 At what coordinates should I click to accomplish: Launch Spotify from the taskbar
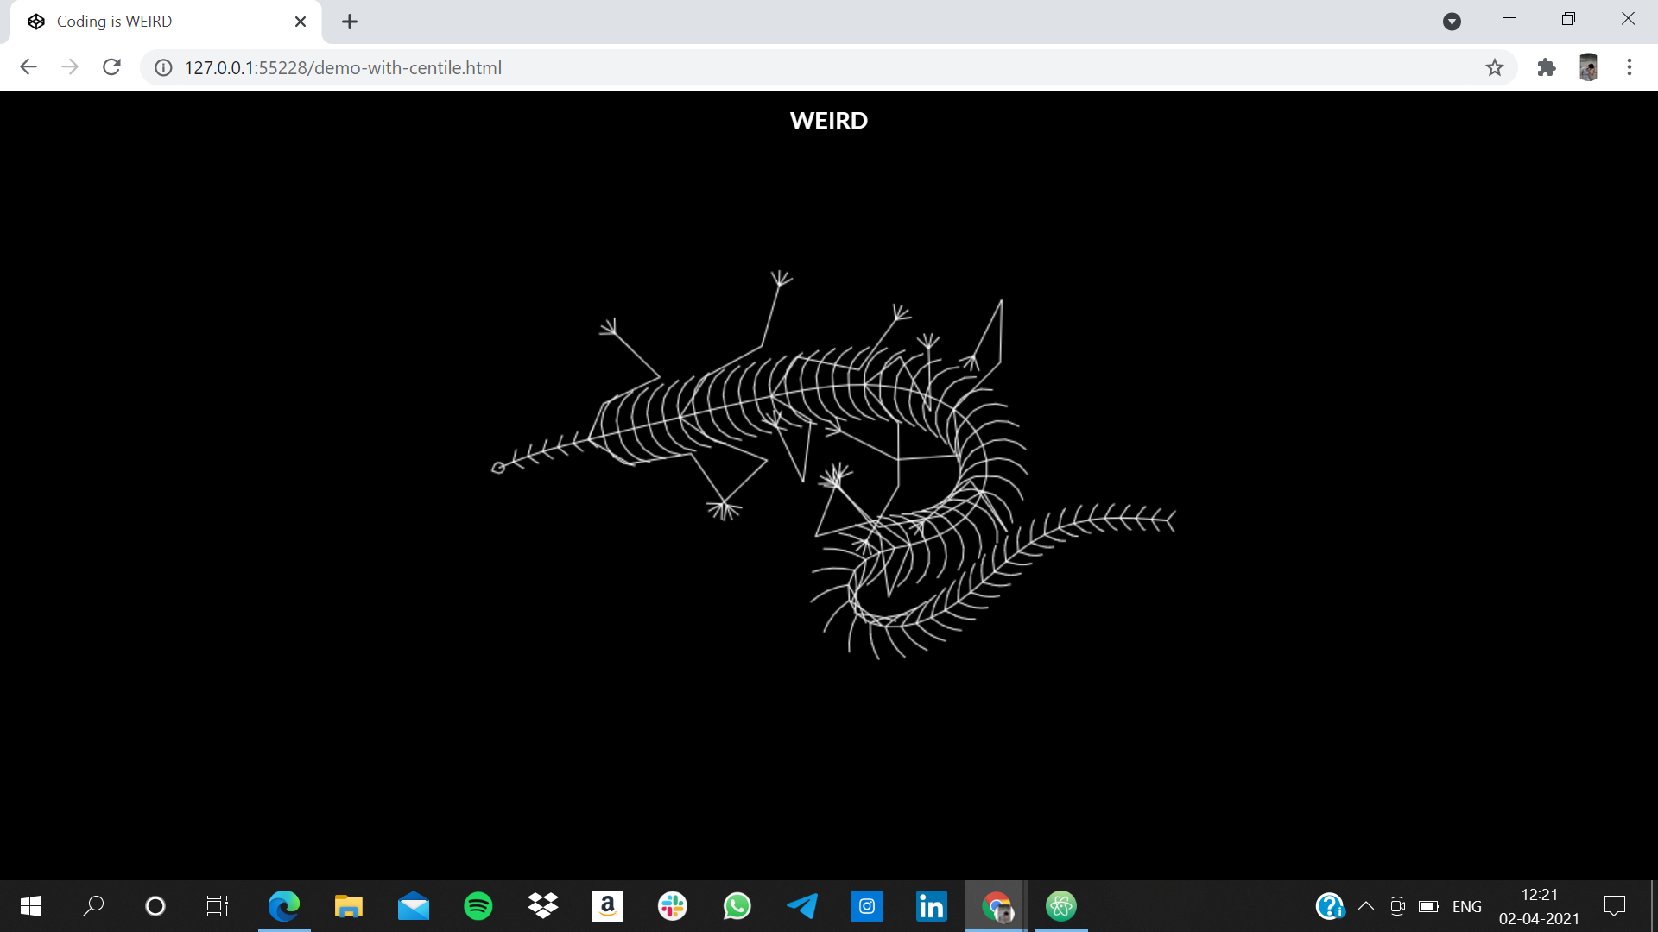point(478,906)
